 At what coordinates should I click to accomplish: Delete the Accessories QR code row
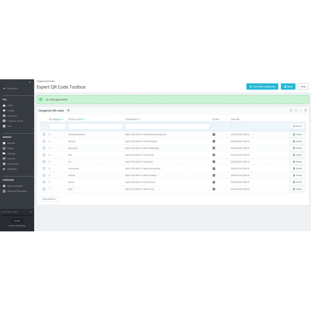[x=297, y=169]
